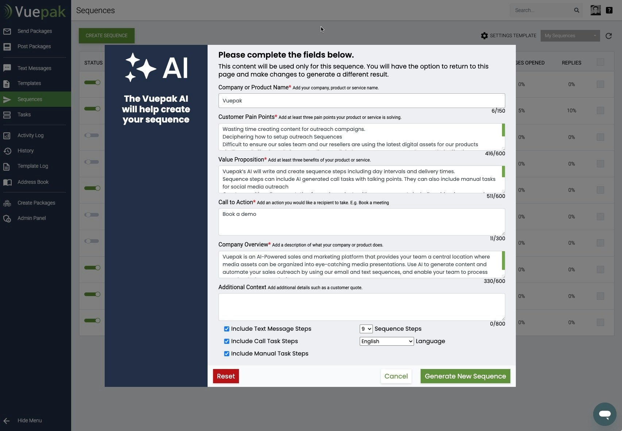Open the chat support bubble

tap(604, 414)
